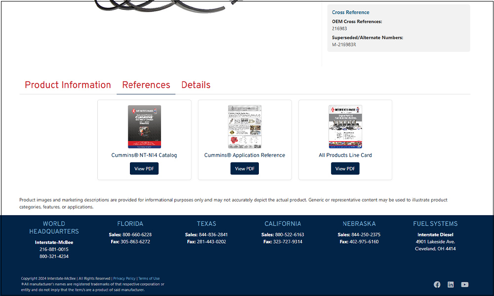Image resolution: width=494 pixels, height=296 pixels.
Task: Click View PDF under Cummins NT-N14 Catalog
Action: [144, 169]
